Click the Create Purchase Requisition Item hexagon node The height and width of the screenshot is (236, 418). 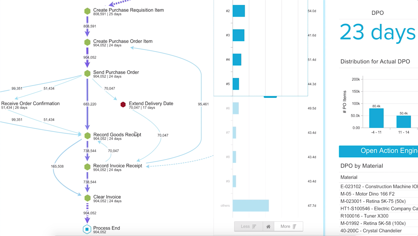[x=87, y=11]
